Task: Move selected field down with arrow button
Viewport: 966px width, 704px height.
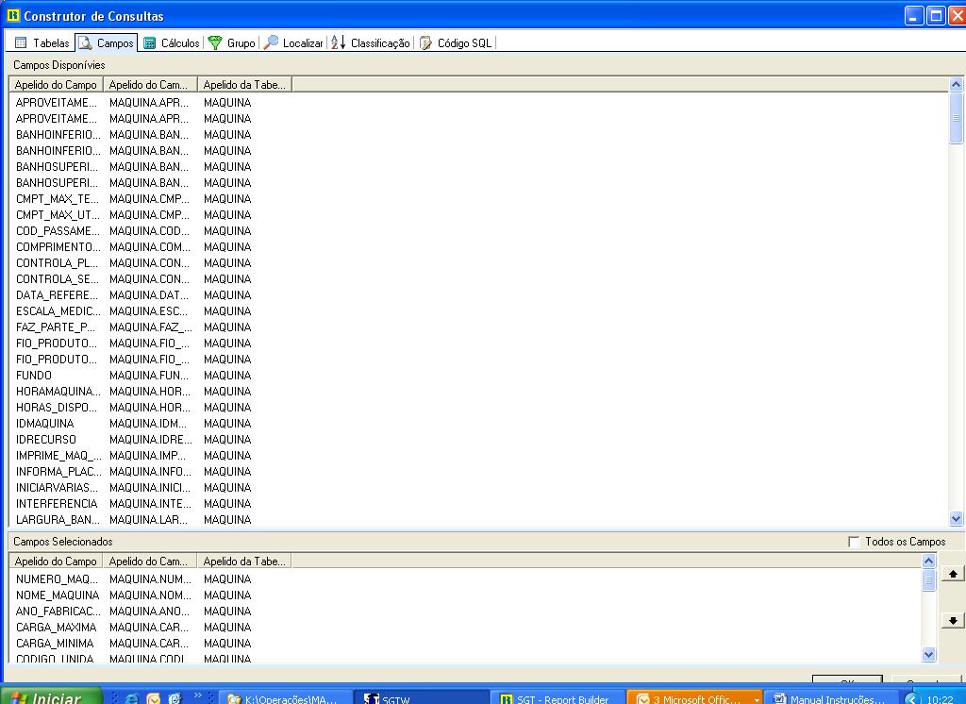Action: [x=953, y=620]
